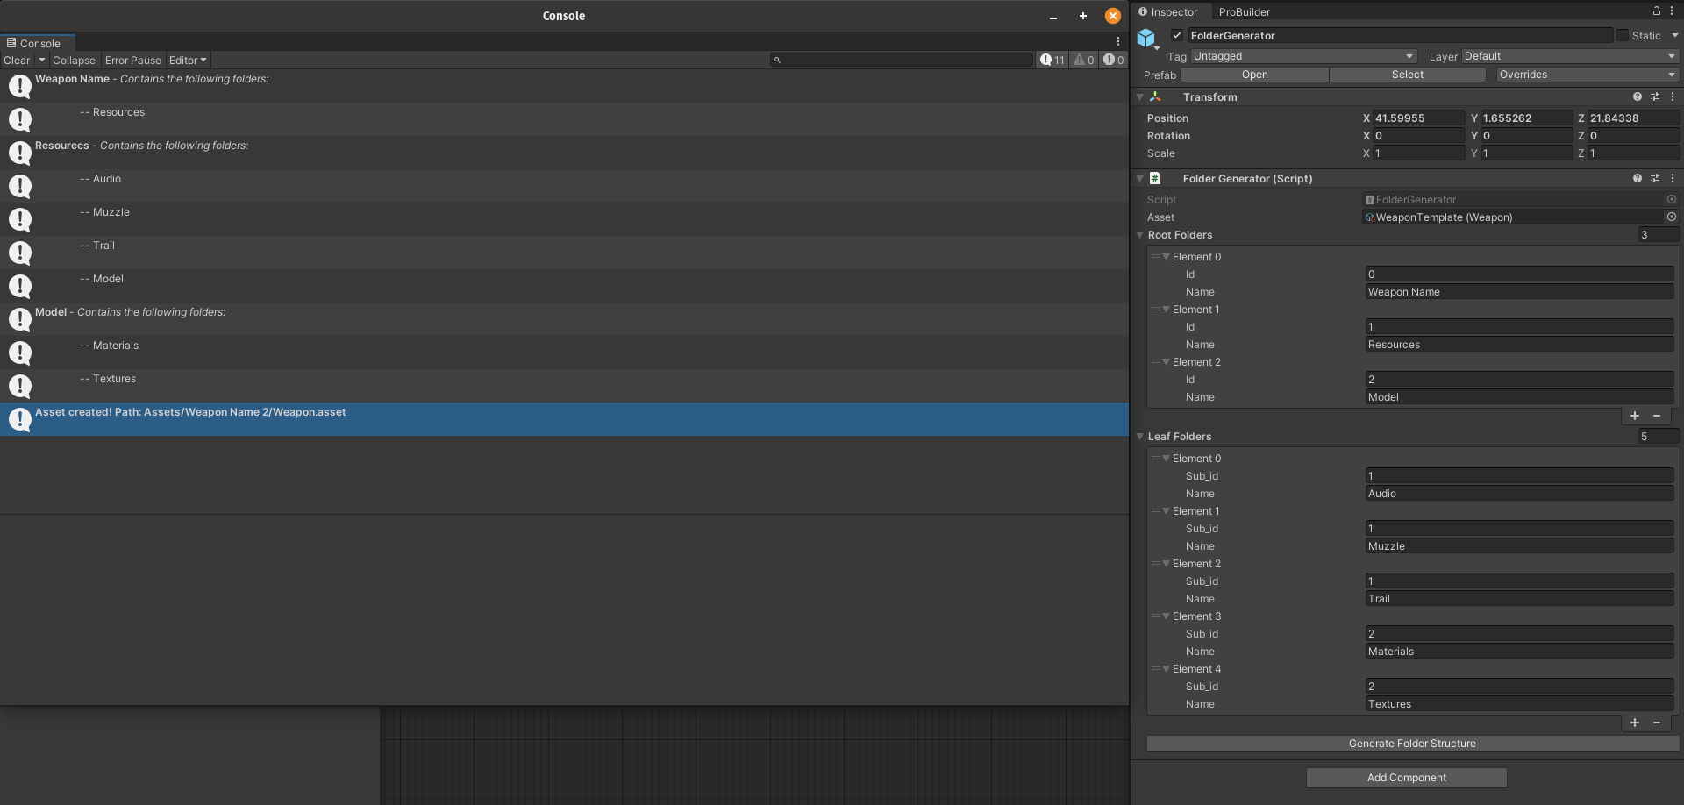This screenshot has height=805, width=1684.
Task: Select the '-- Muzzle' console log entry
Action: [x=564, y=219]
